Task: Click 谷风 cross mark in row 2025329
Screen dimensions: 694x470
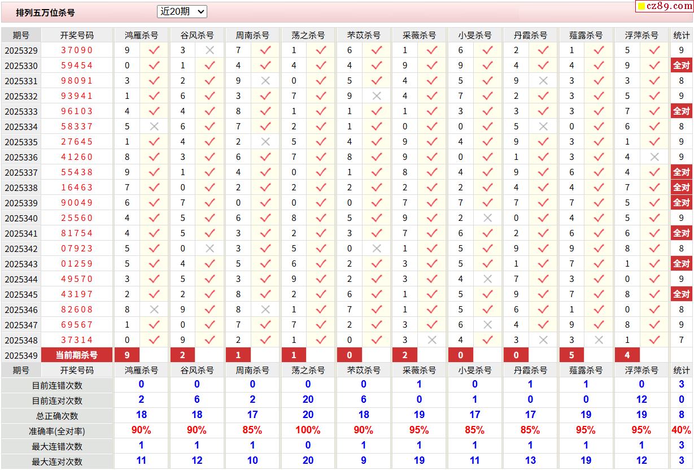Action: [x=210, y=50]
